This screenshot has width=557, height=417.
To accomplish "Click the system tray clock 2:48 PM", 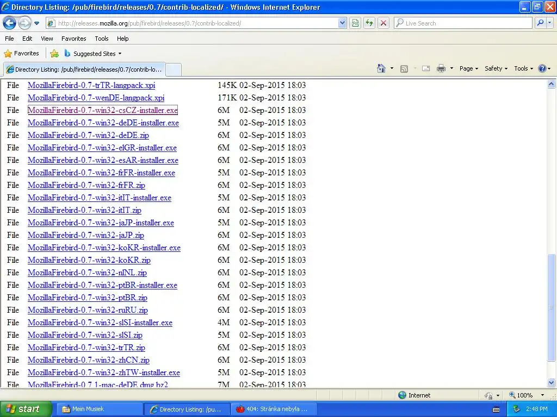I will pos(537,409).
